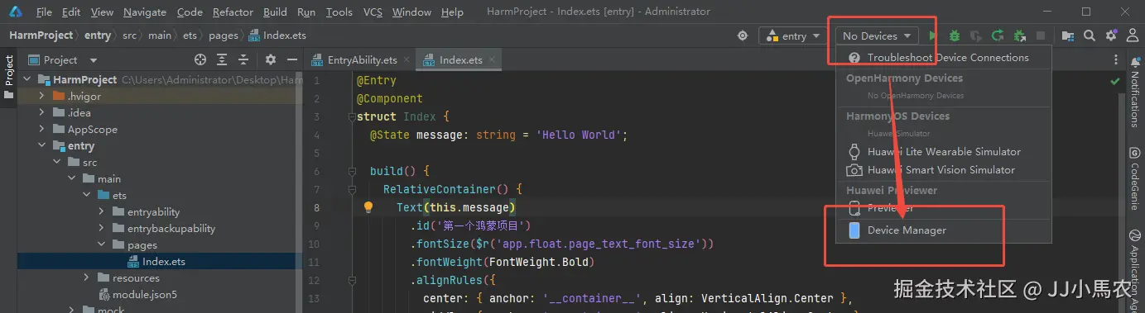This screenshot has width=1145, height=313.
Task: Click the user account avatar icon
Action: pyautogui.click(x=1132, y=36)
